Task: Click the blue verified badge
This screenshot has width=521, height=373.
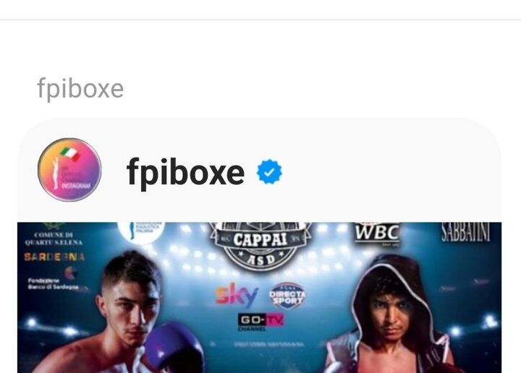Action: [269, 172]
